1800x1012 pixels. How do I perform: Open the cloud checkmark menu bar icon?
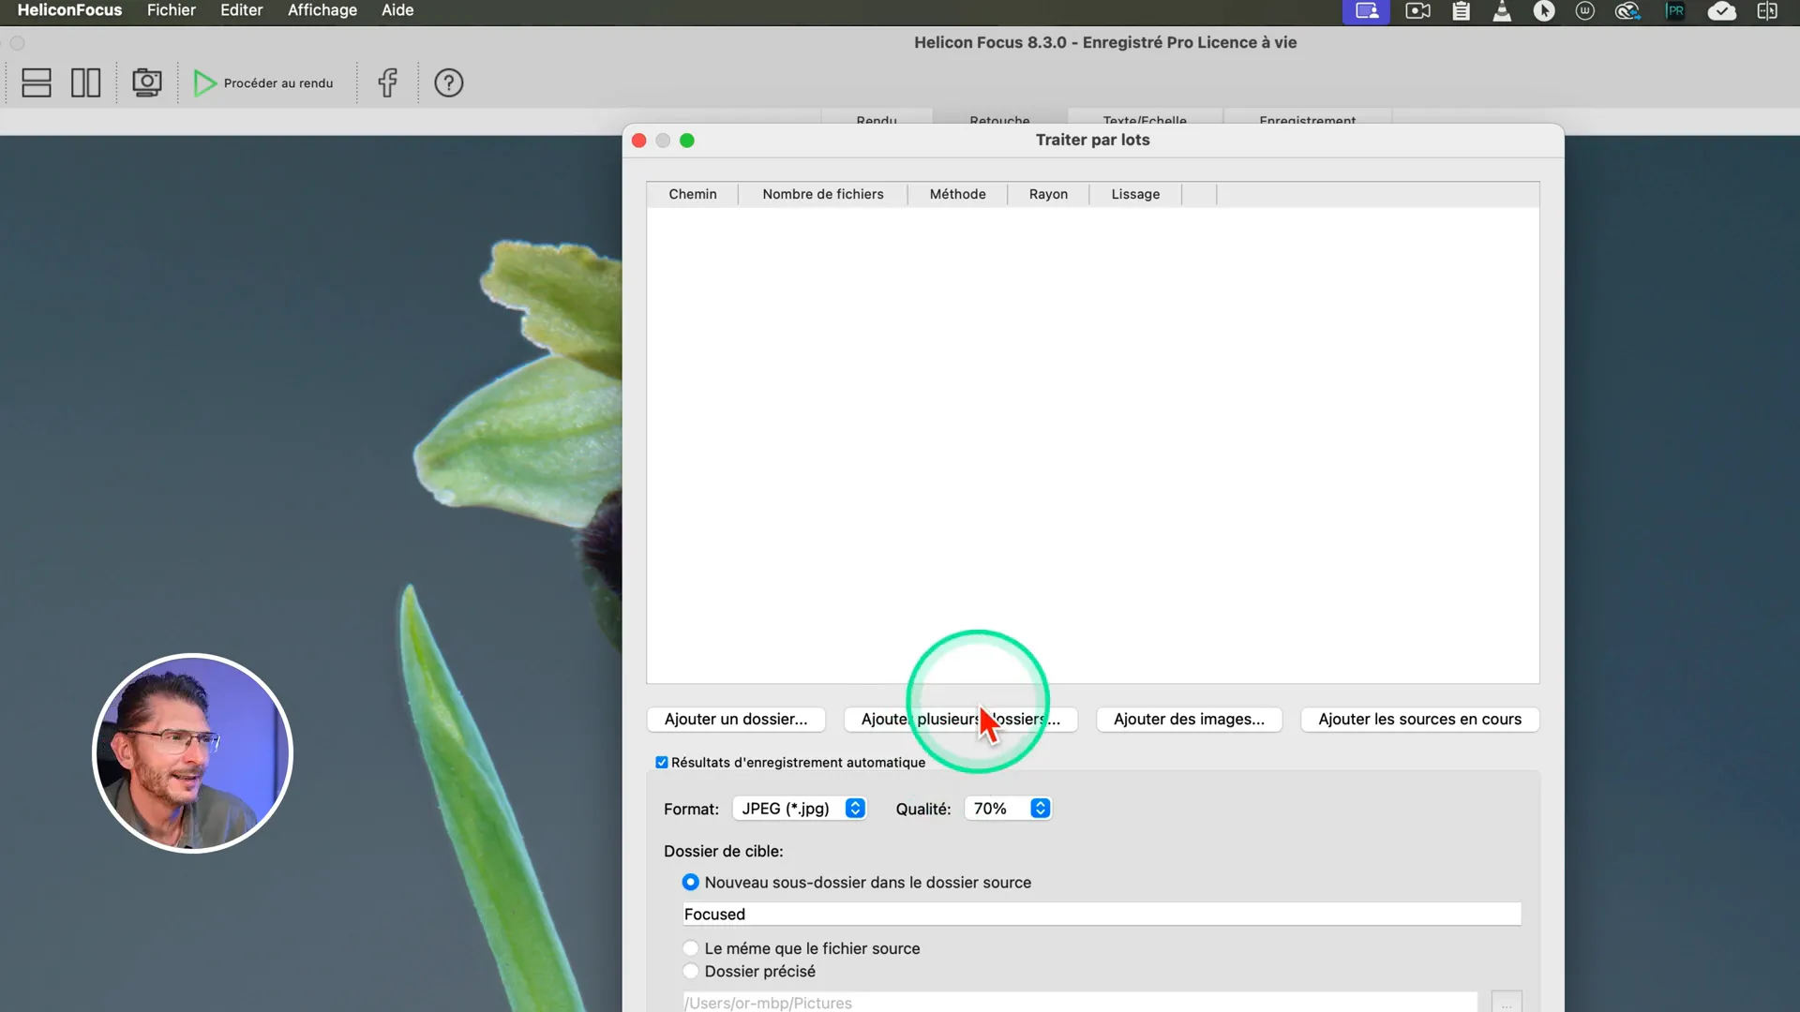pos(1722,11)
